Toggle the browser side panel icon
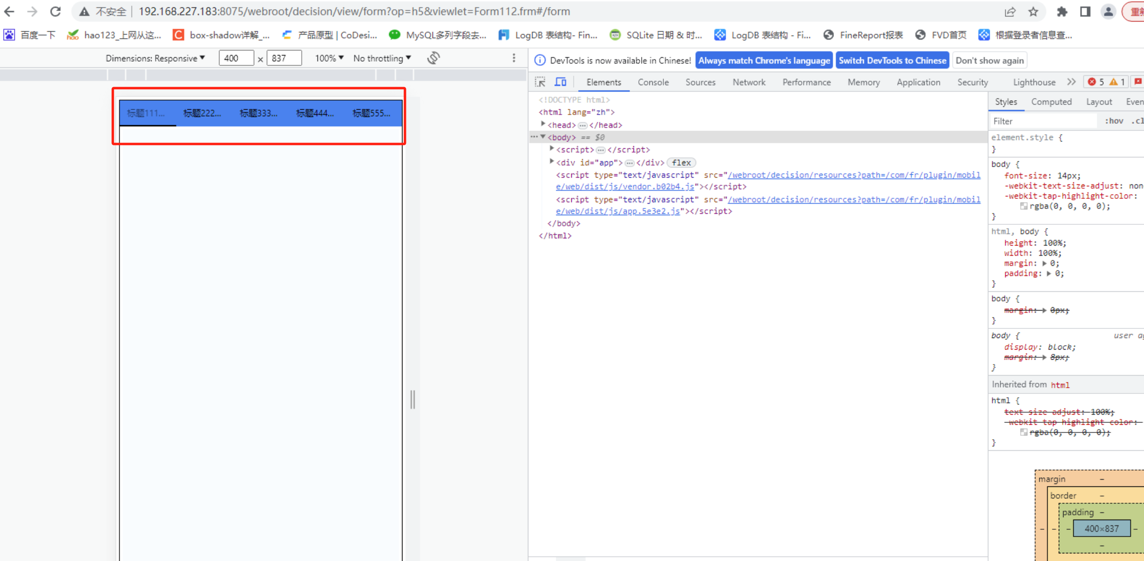The image size is (1144, 561). click(x=1085, y=12)
